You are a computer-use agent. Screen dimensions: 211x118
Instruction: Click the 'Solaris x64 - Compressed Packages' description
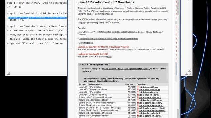[x=95, y=113]
